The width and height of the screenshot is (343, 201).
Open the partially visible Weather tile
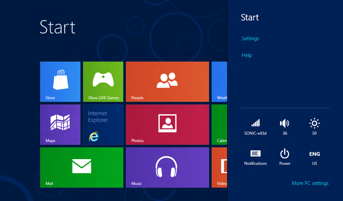pyautogui.click(x=219, y=82)
